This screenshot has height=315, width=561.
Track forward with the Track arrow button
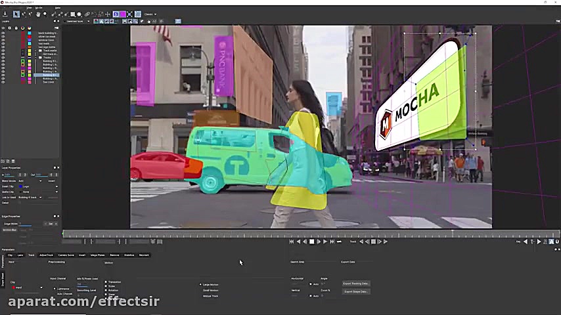386,241
